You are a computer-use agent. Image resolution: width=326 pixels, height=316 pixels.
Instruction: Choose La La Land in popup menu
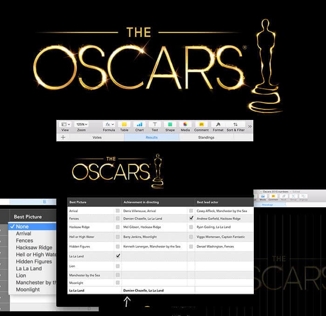coord(32,268)
